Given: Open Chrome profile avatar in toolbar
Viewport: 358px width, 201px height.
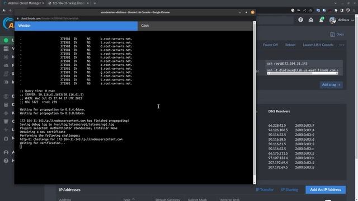Looking at the screenshot, I should (348, 10).
